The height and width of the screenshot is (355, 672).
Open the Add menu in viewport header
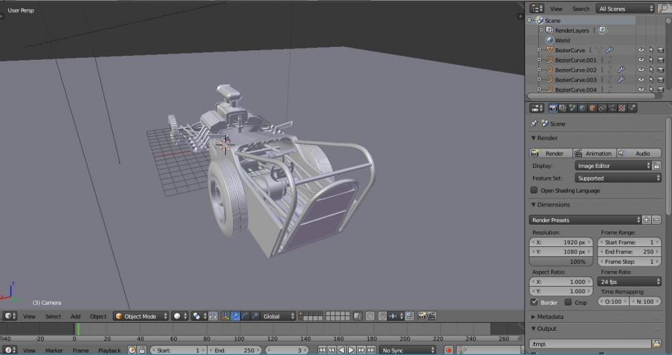[75, 316]
